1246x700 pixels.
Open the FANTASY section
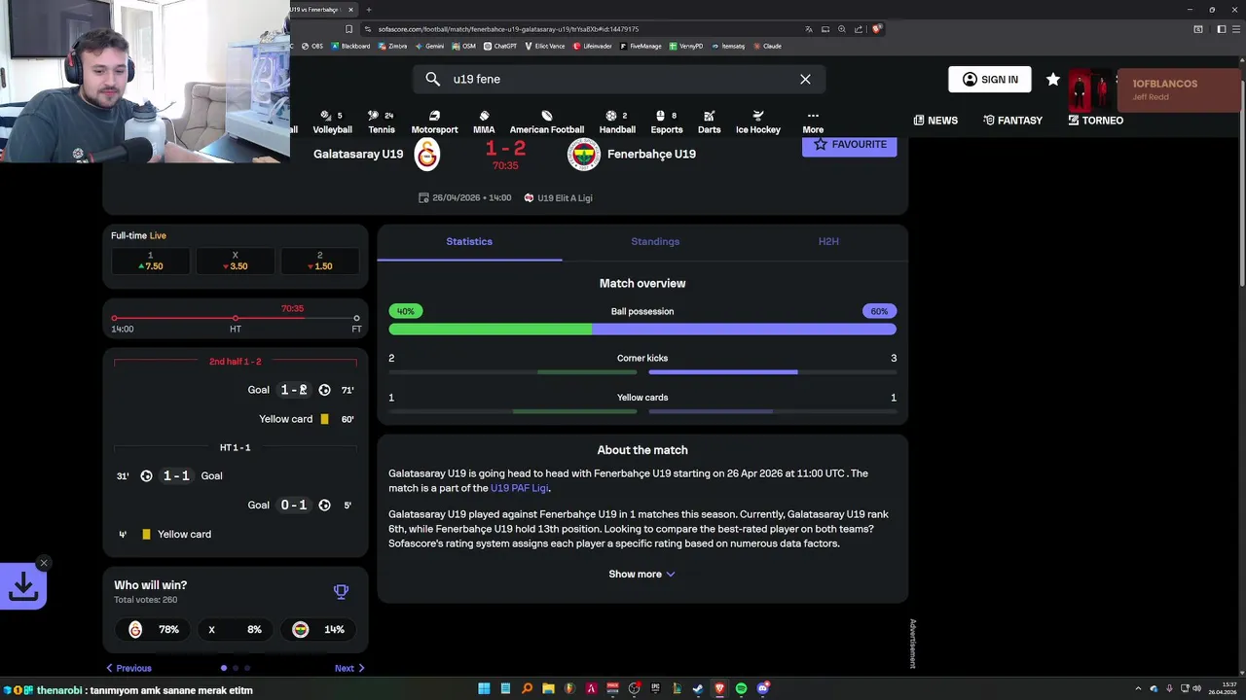(1012, 121)
